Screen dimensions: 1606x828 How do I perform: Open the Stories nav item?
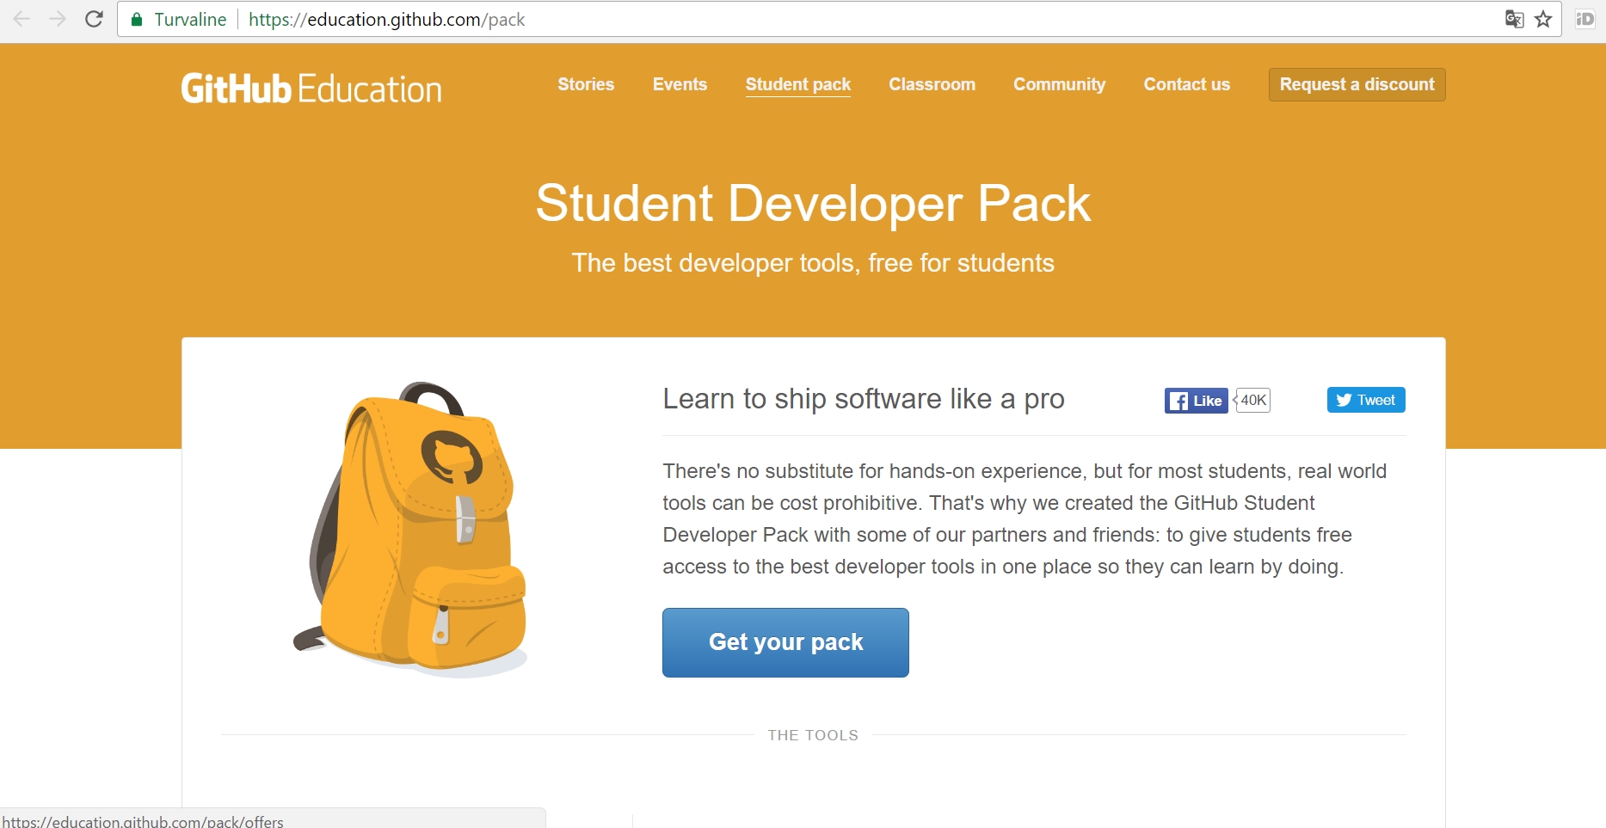[586, 84]
